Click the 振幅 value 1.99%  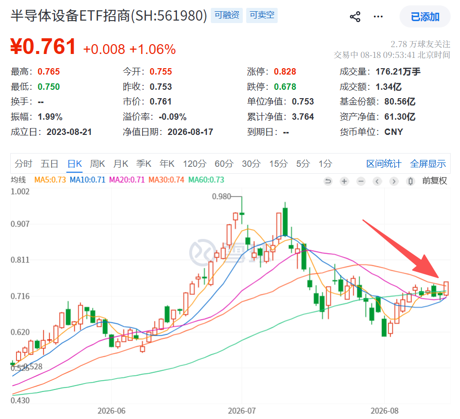point(50,117)
